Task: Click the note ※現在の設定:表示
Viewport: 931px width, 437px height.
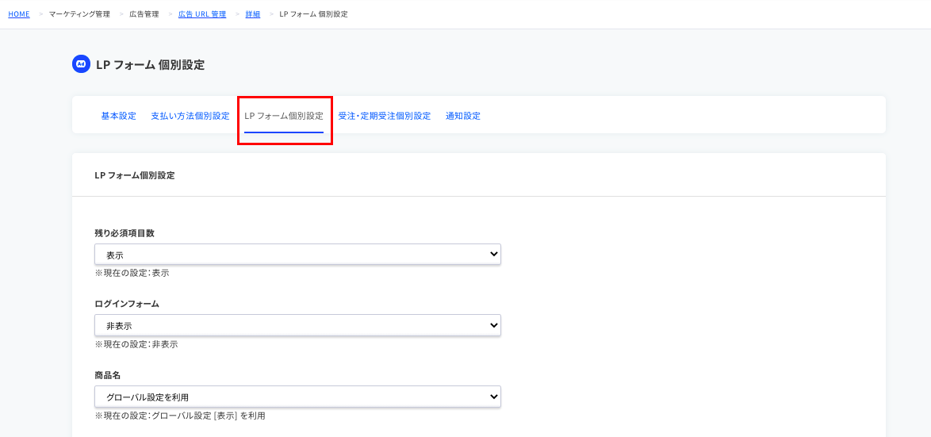Action: [x=132, y=274]
